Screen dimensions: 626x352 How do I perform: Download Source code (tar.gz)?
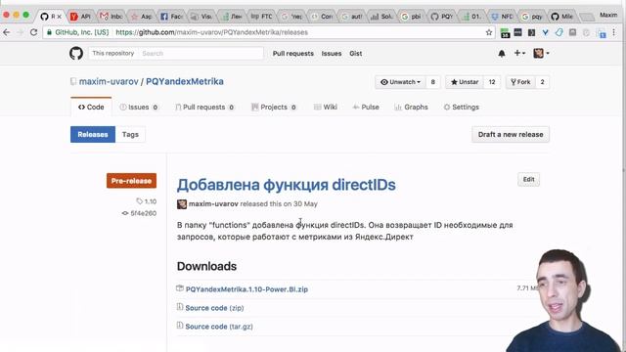tap(219, 327)
